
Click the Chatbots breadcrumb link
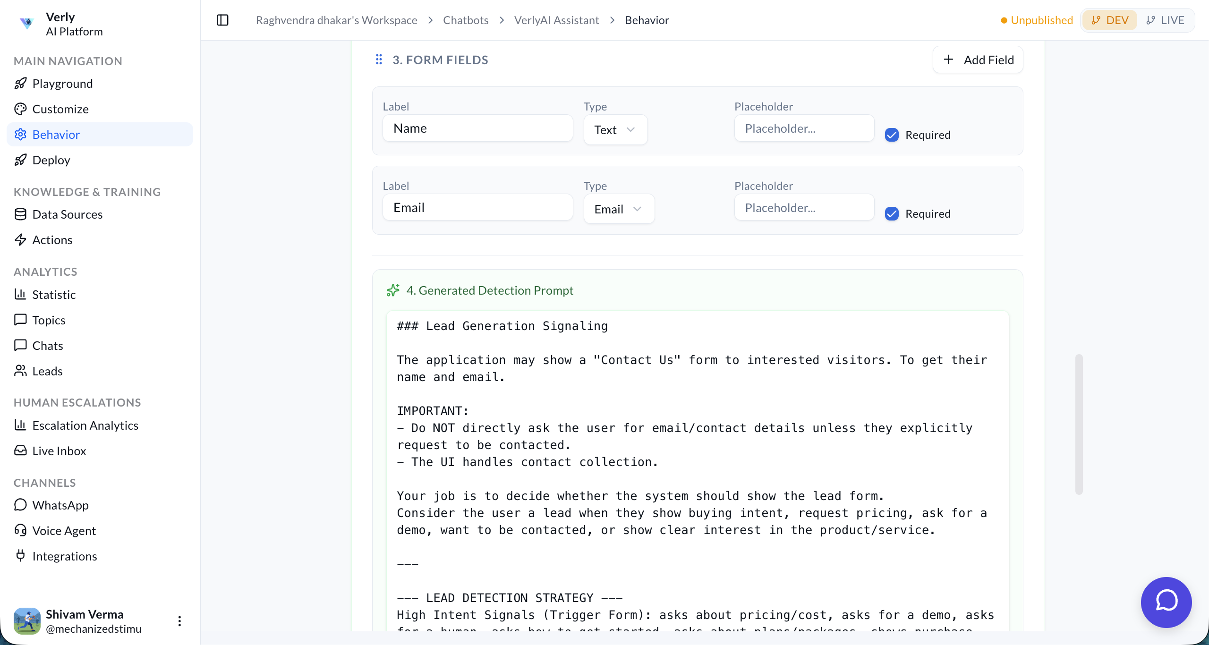point(465,20)
